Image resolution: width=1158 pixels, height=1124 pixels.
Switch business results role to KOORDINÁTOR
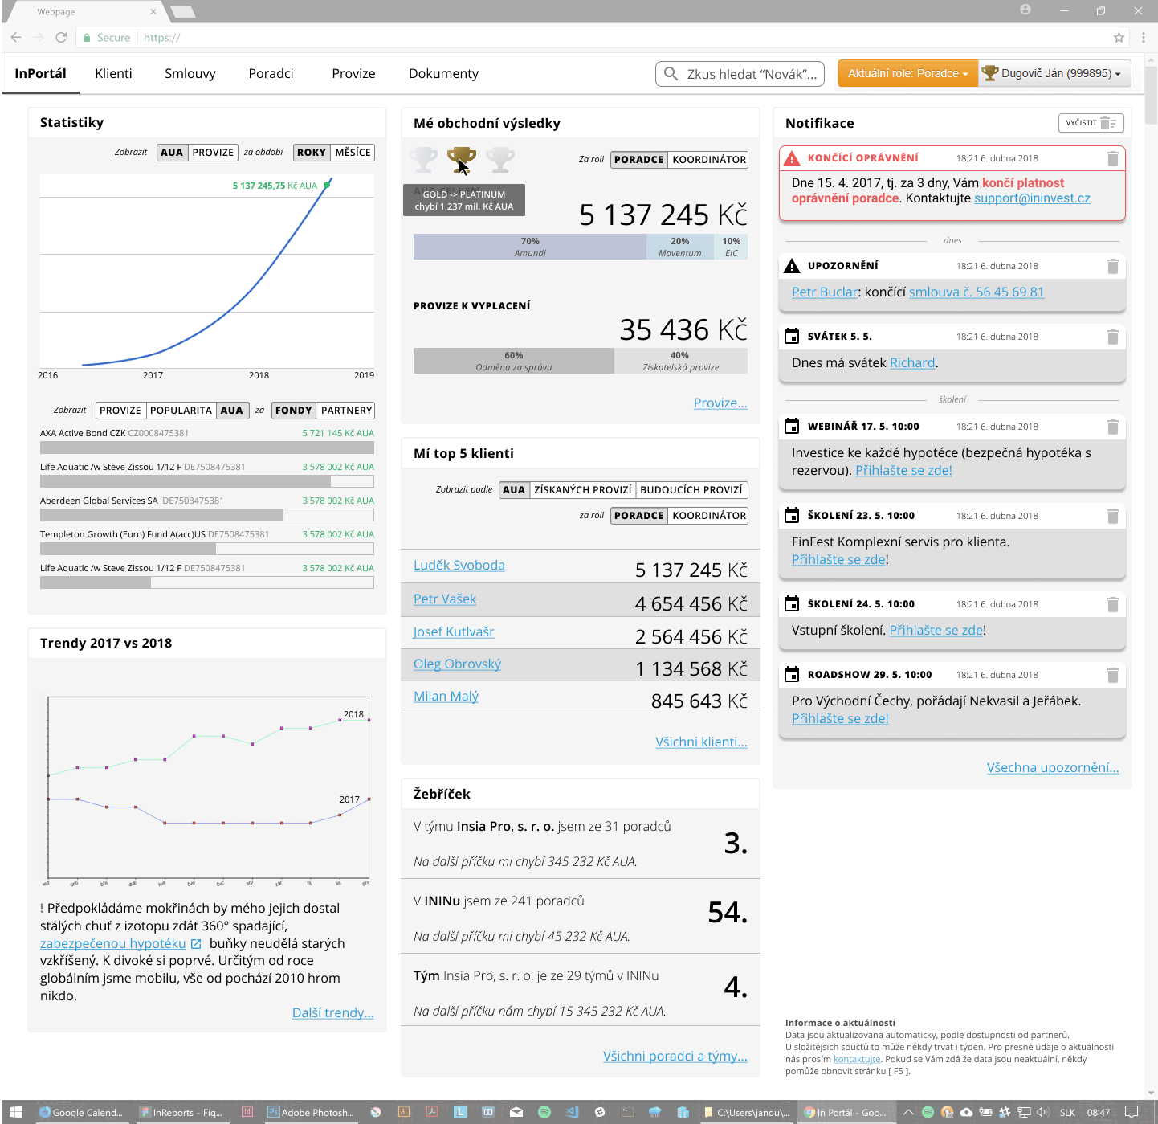pos(709,160)
